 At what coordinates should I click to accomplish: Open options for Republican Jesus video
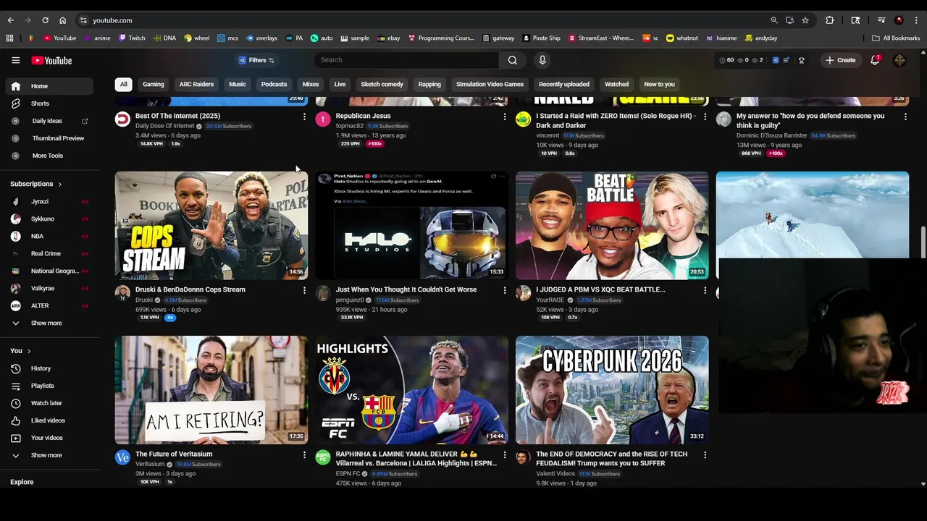505,117
